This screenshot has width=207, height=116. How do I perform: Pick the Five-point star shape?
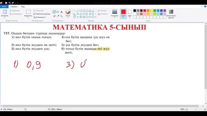click(x=81, y=17)
